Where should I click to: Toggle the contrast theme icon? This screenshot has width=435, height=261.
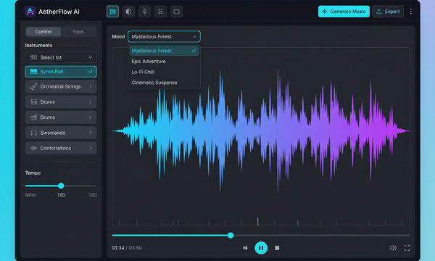pyautogui.click(x=128, y=12)
